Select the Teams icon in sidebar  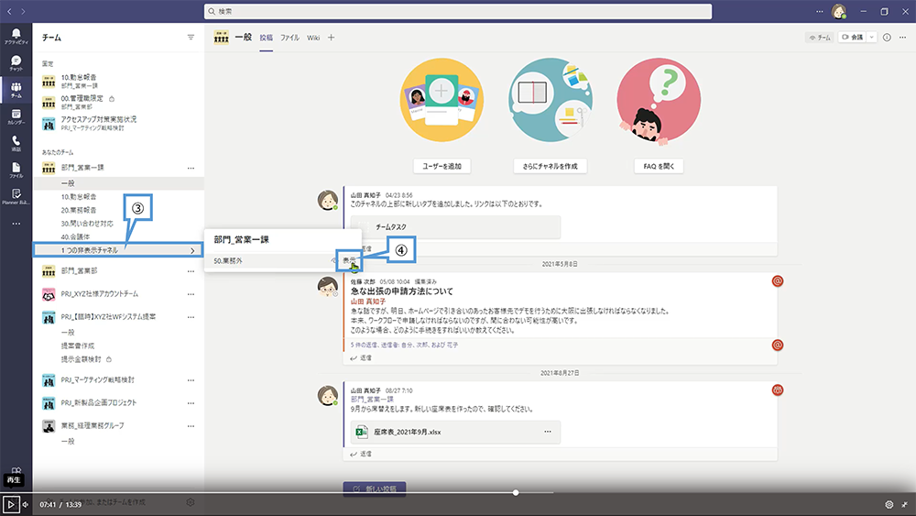pyautogui.click(x=16, y=90)
